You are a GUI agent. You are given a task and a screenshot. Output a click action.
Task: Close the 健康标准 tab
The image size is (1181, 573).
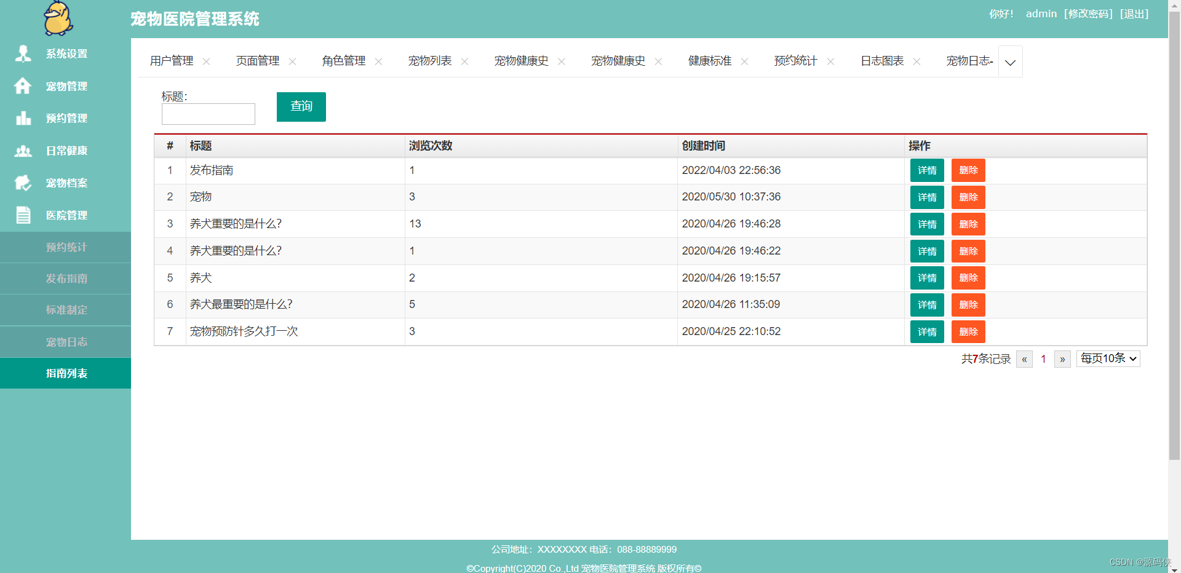744,61
